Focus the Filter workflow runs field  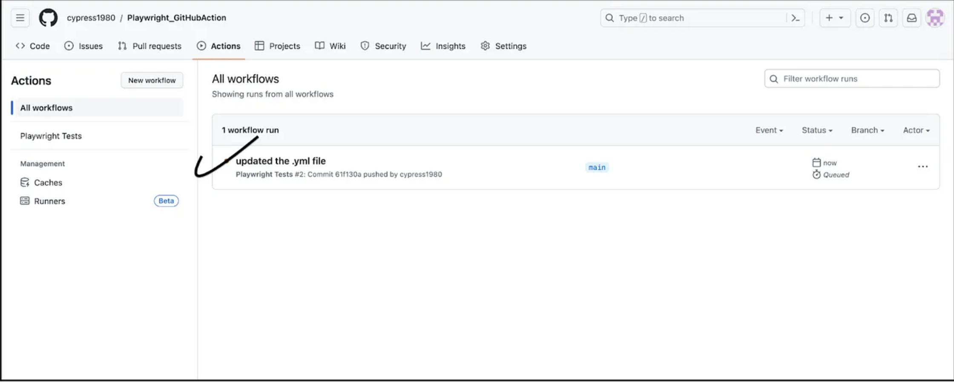pyautogui.click(x=852, y=79)
